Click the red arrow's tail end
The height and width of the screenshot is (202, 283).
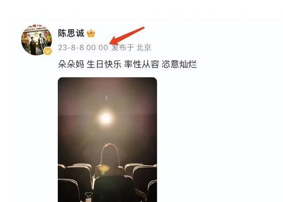point(142,28)
